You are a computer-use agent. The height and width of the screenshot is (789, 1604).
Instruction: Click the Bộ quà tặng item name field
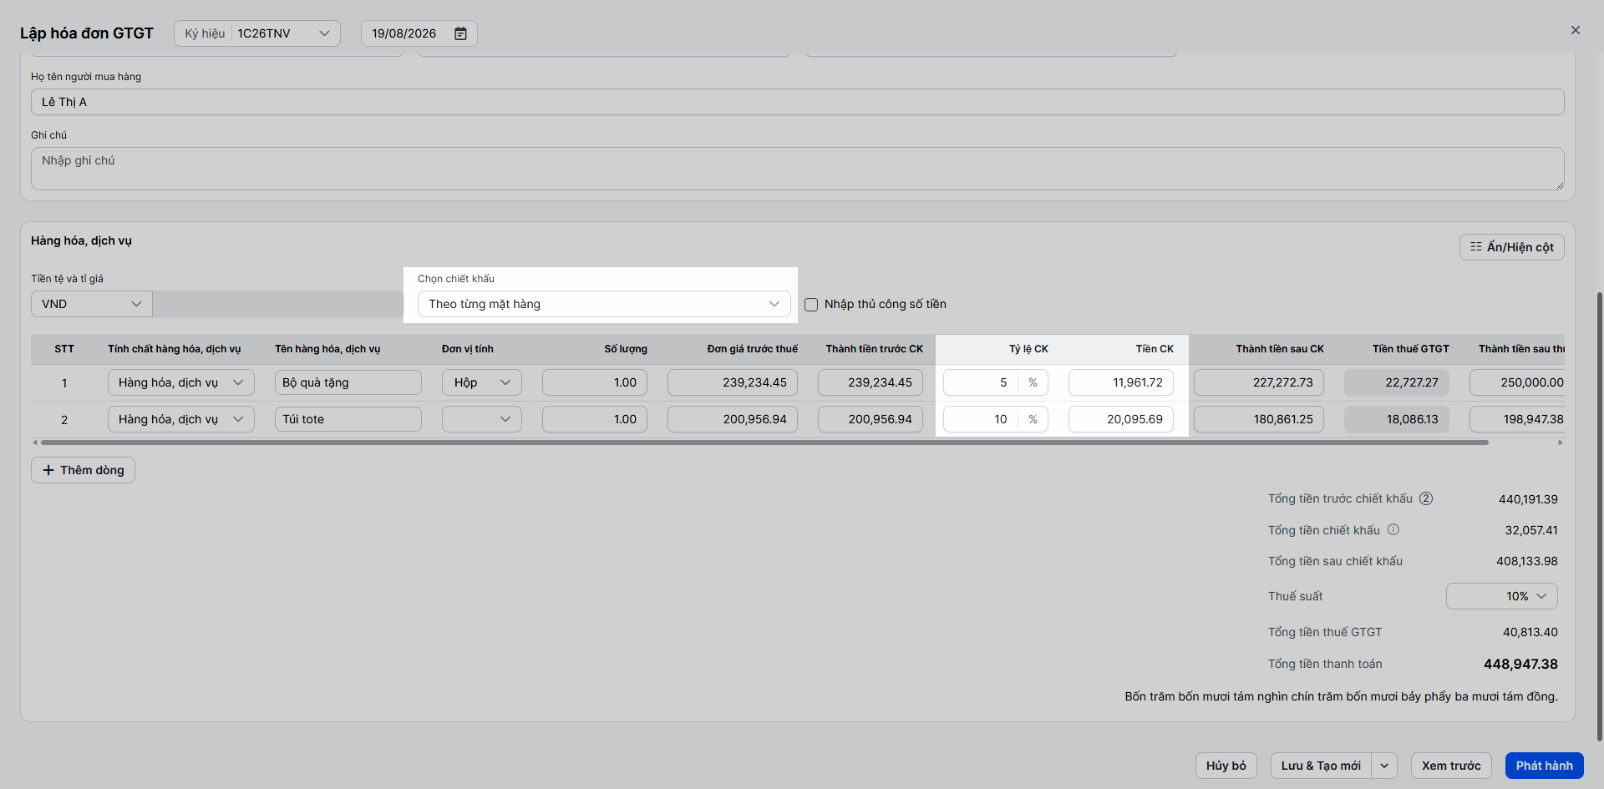coord(348,382)
